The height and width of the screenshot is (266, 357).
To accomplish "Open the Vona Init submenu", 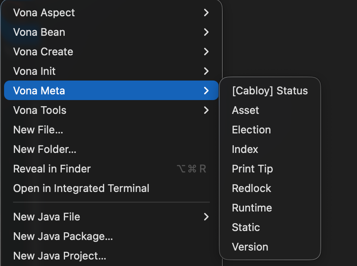I will point(35,71).
